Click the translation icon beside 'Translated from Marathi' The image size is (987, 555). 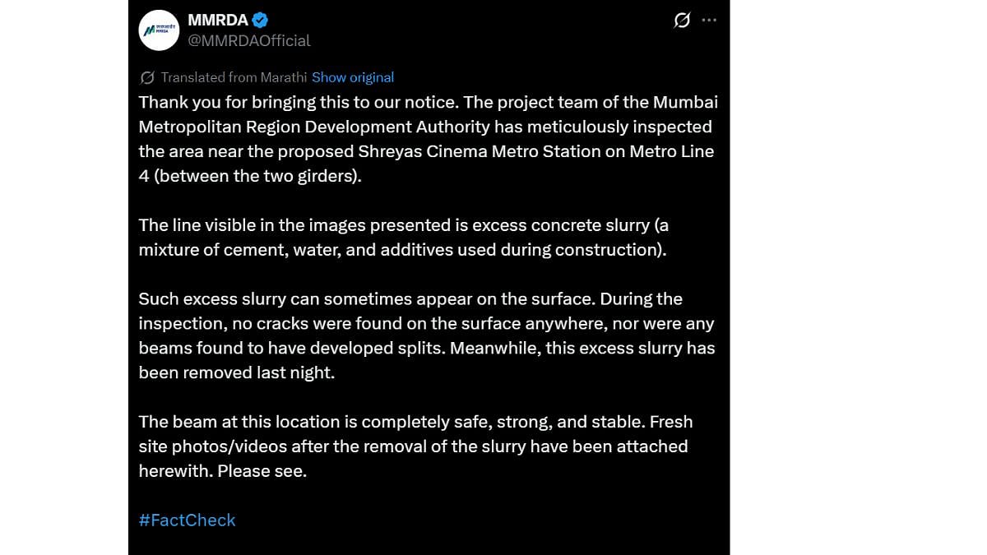(x=147, y=77)
